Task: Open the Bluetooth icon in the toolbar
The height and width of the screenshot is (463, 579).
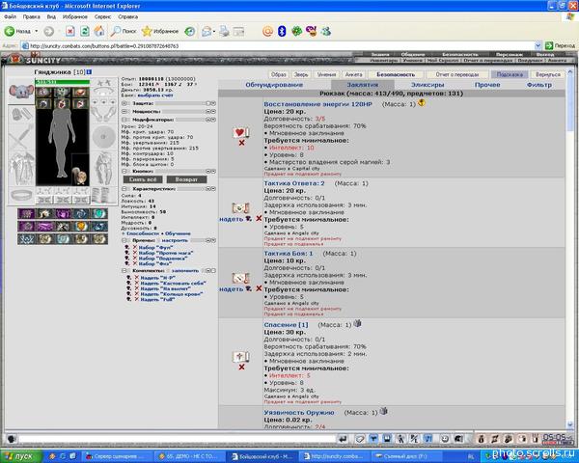Action: pos(282,32)
